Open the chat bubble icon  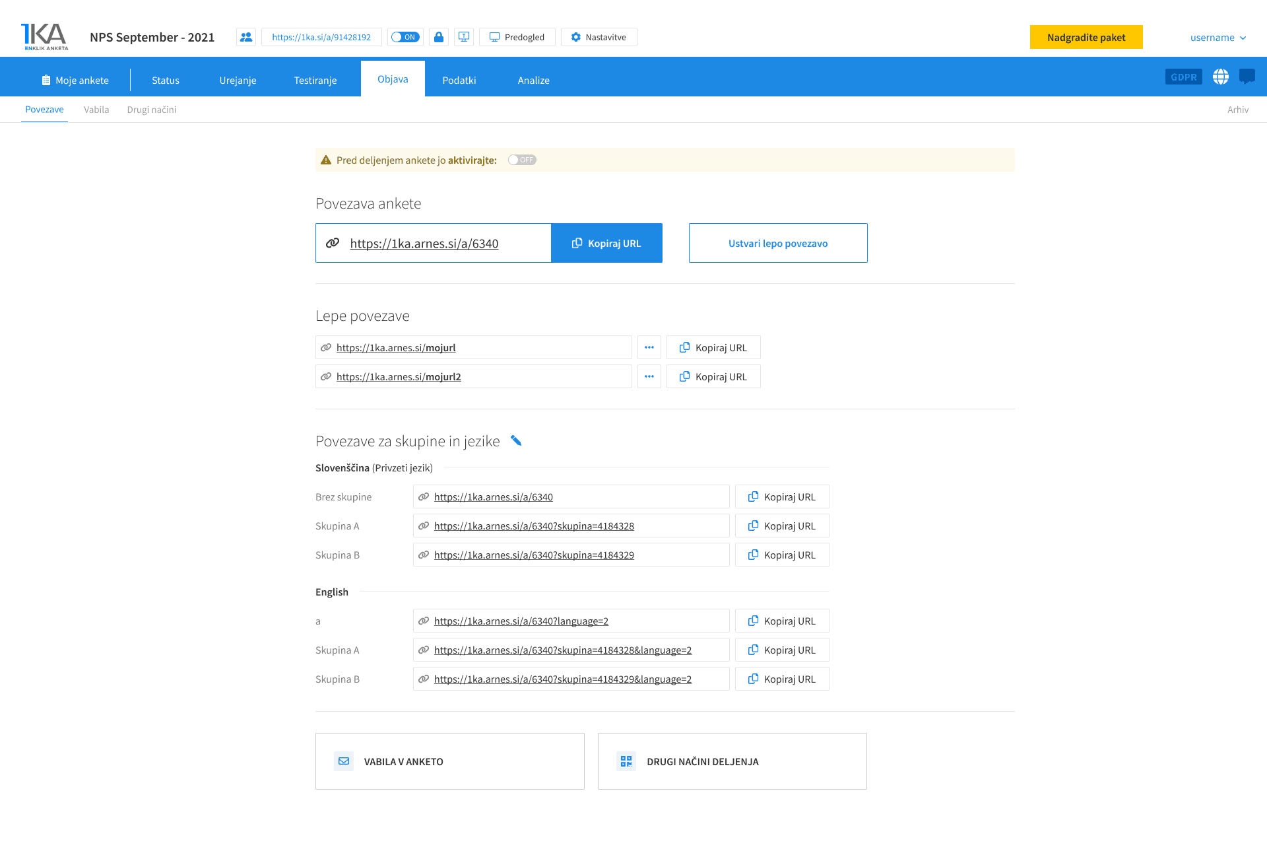tap(1247, 77)
